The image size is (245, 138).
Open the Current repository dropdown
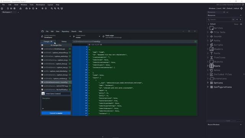(x=56, y=36)
